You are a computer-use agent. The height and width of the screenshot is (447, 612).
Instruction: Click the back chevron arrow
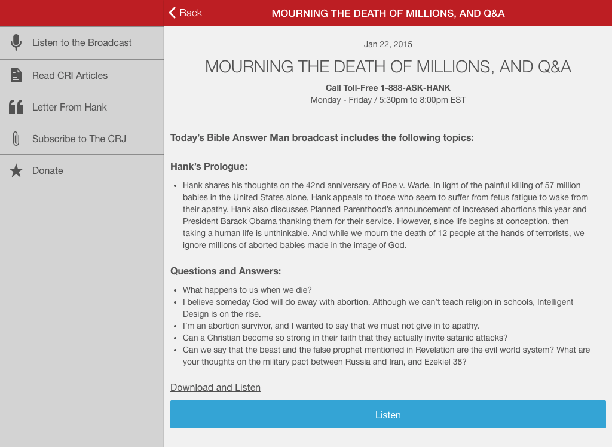[173, 13]
